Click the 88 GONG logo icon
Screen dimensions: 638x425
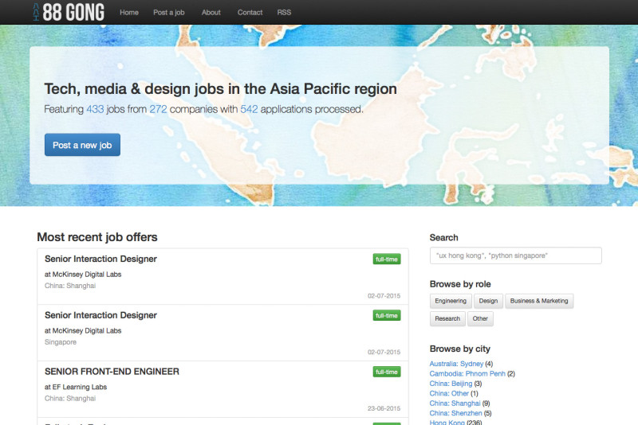37,12
